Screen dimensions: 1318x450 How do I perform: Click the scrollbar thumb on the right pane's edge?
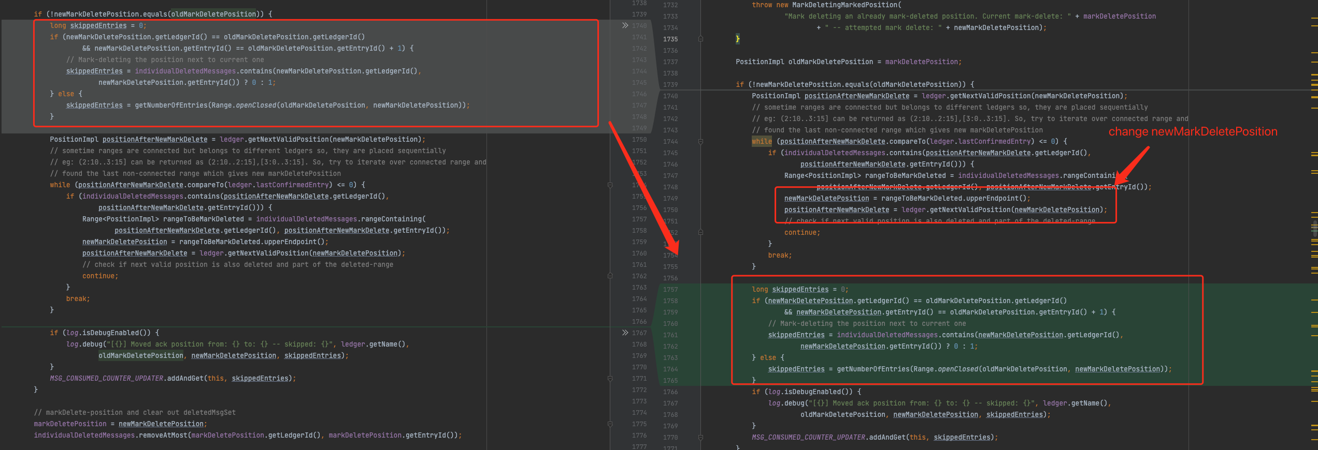(1315, 228)
